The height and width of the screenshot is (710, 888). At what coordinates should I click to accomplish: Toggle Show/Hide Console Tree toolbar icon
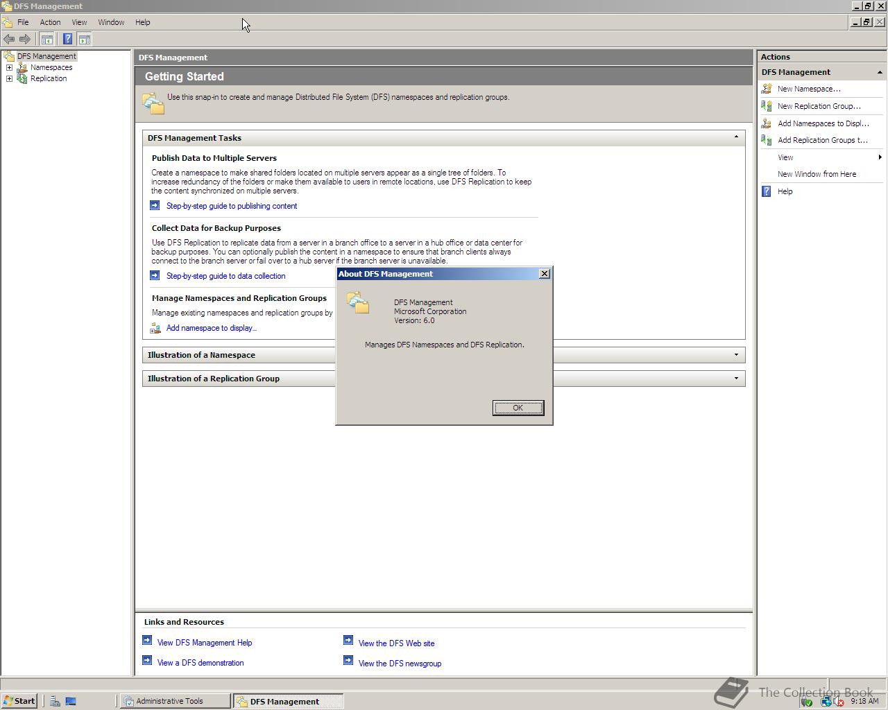(46, 40)
